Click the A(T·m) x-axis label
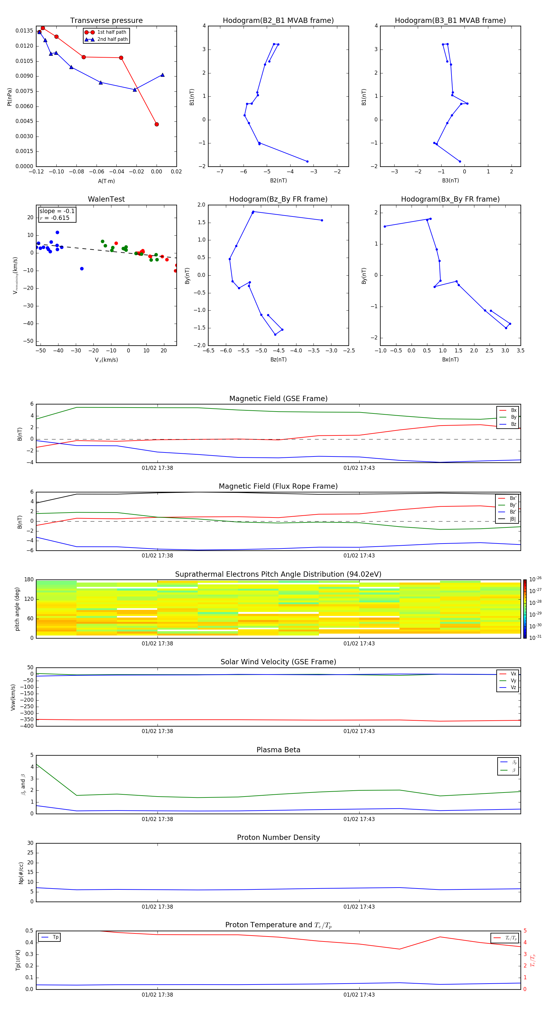557x1022 pixels. [x=106, y=181]
